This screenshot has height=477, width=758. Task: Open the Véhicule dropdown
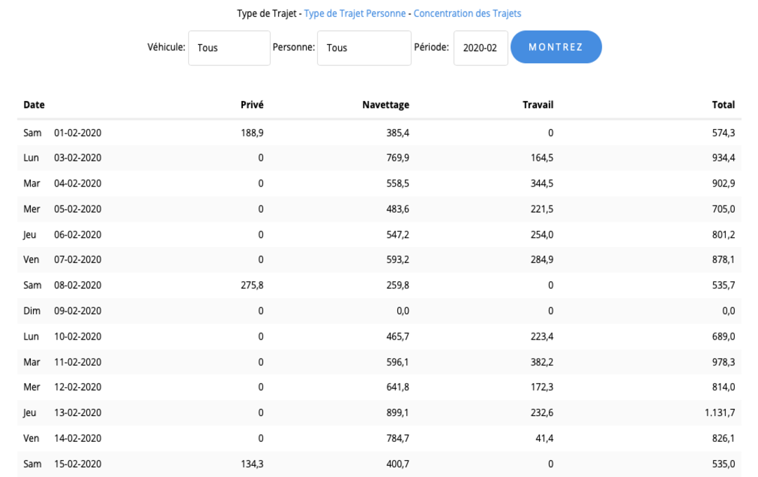point(229,48)
